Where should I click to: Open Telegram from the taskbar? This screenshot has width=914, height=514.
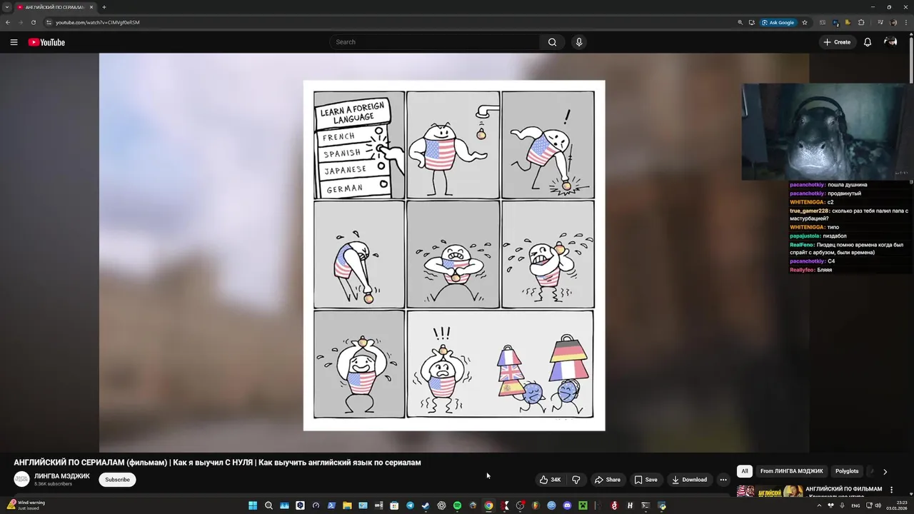pos(410,505)
